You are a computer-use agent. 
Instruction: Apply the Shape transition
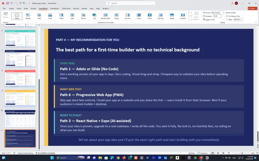pyautogui.click(x=117, y=16)
